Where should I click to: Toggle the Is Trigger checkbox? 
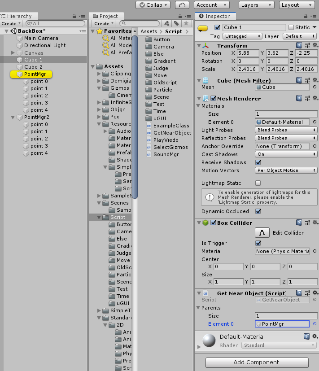(258, 243)
